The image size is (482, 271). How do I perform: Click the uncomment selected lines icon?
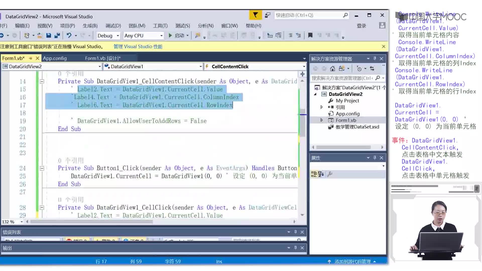click(298, 35)
